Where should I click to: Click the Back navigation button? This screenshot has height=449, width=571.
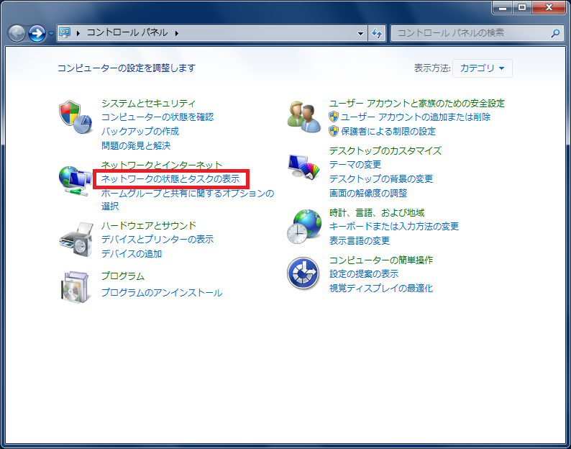point(17,33)
